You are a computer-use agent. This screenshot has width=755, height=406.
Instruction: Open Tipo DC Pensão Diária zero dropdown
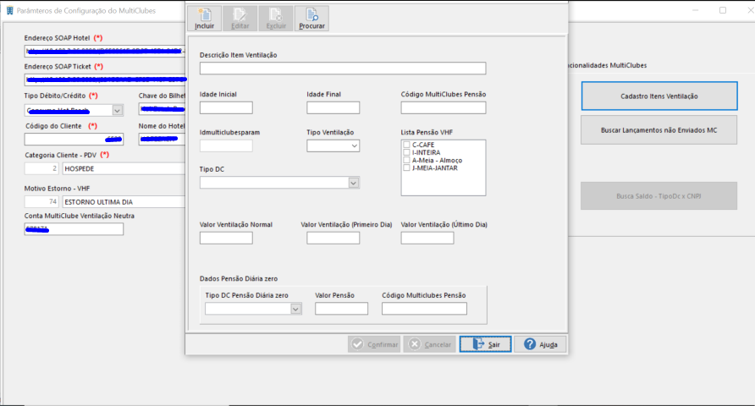296,309
